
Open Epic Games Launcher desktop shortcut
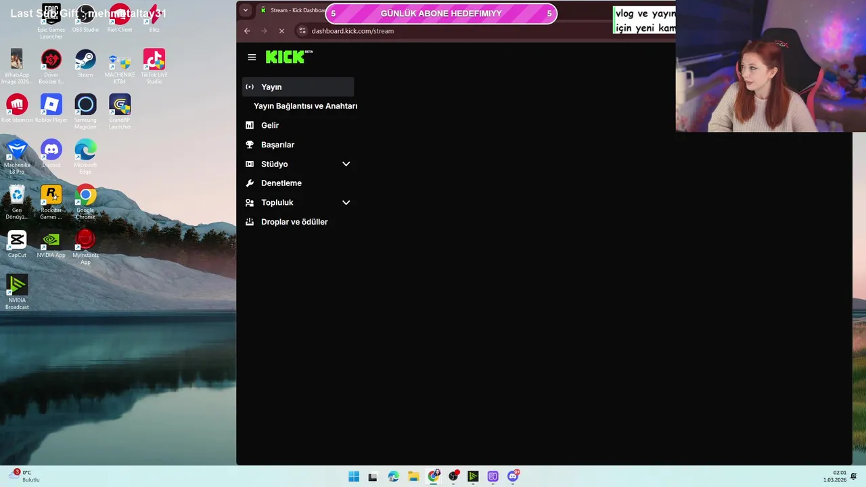[51, 22]
